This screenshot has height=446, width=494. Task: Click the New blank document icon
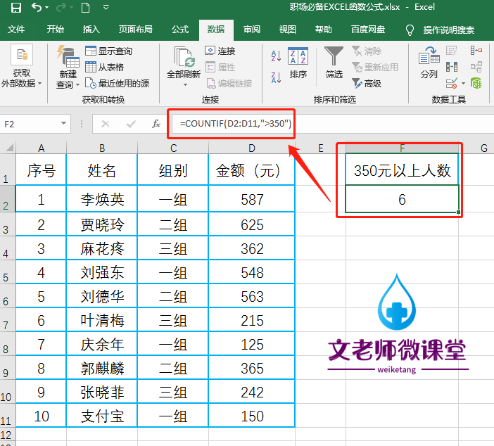click(x=85, y=7)
